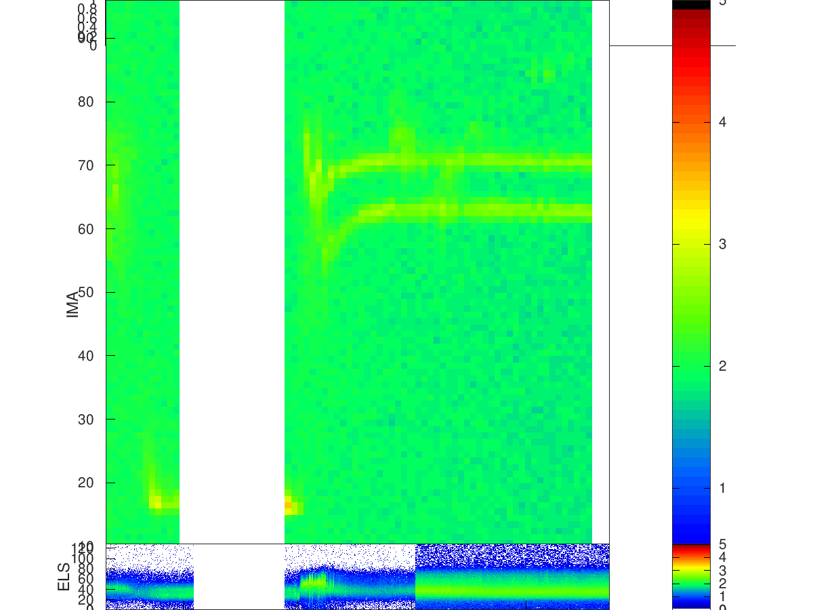This screenshot has height=610, width=813.
Task: Select the IMA axis tick label 50
Action: coord(86,292)
